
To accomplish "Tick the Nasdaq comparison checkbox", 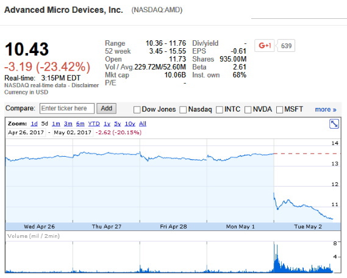I will (x=183, y=110).
